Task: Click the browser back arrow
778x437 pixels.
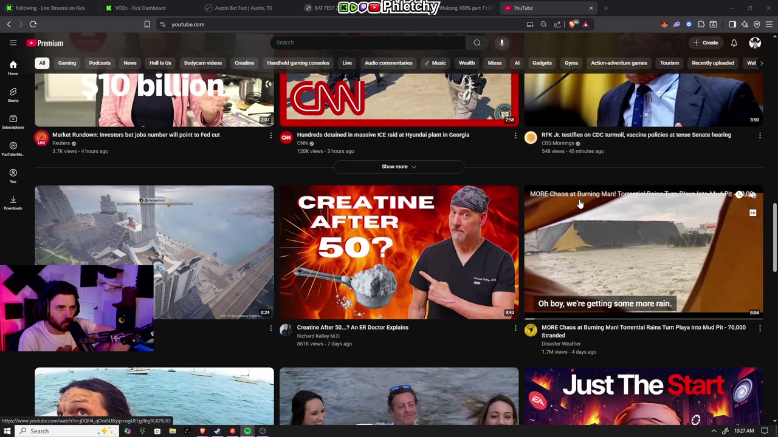Action: (9, 24)
